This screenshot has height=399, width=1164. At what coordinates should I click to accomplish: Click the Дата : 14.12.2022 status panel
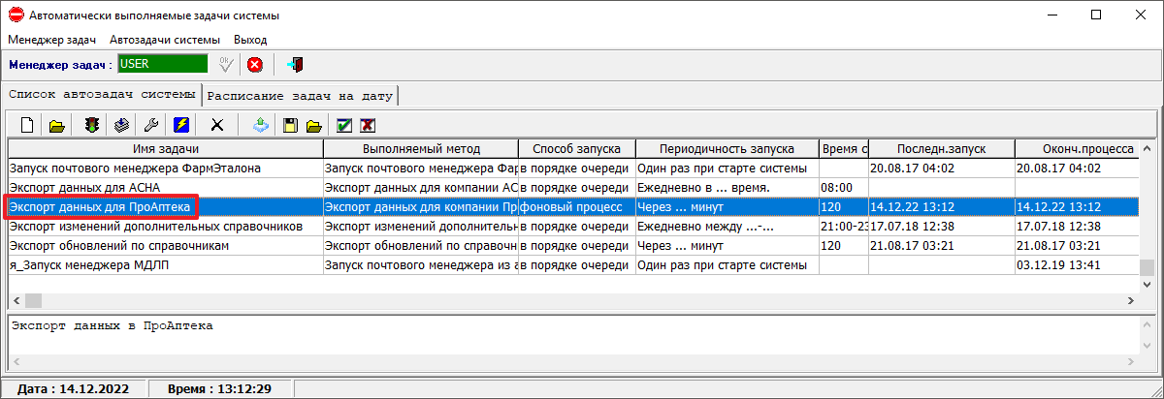pos(73,388)
